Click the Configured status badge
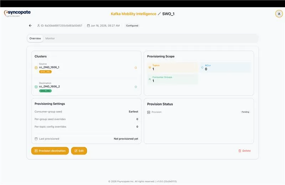The width and height of the screenshot is (285, 185). [x=132, y=26]
